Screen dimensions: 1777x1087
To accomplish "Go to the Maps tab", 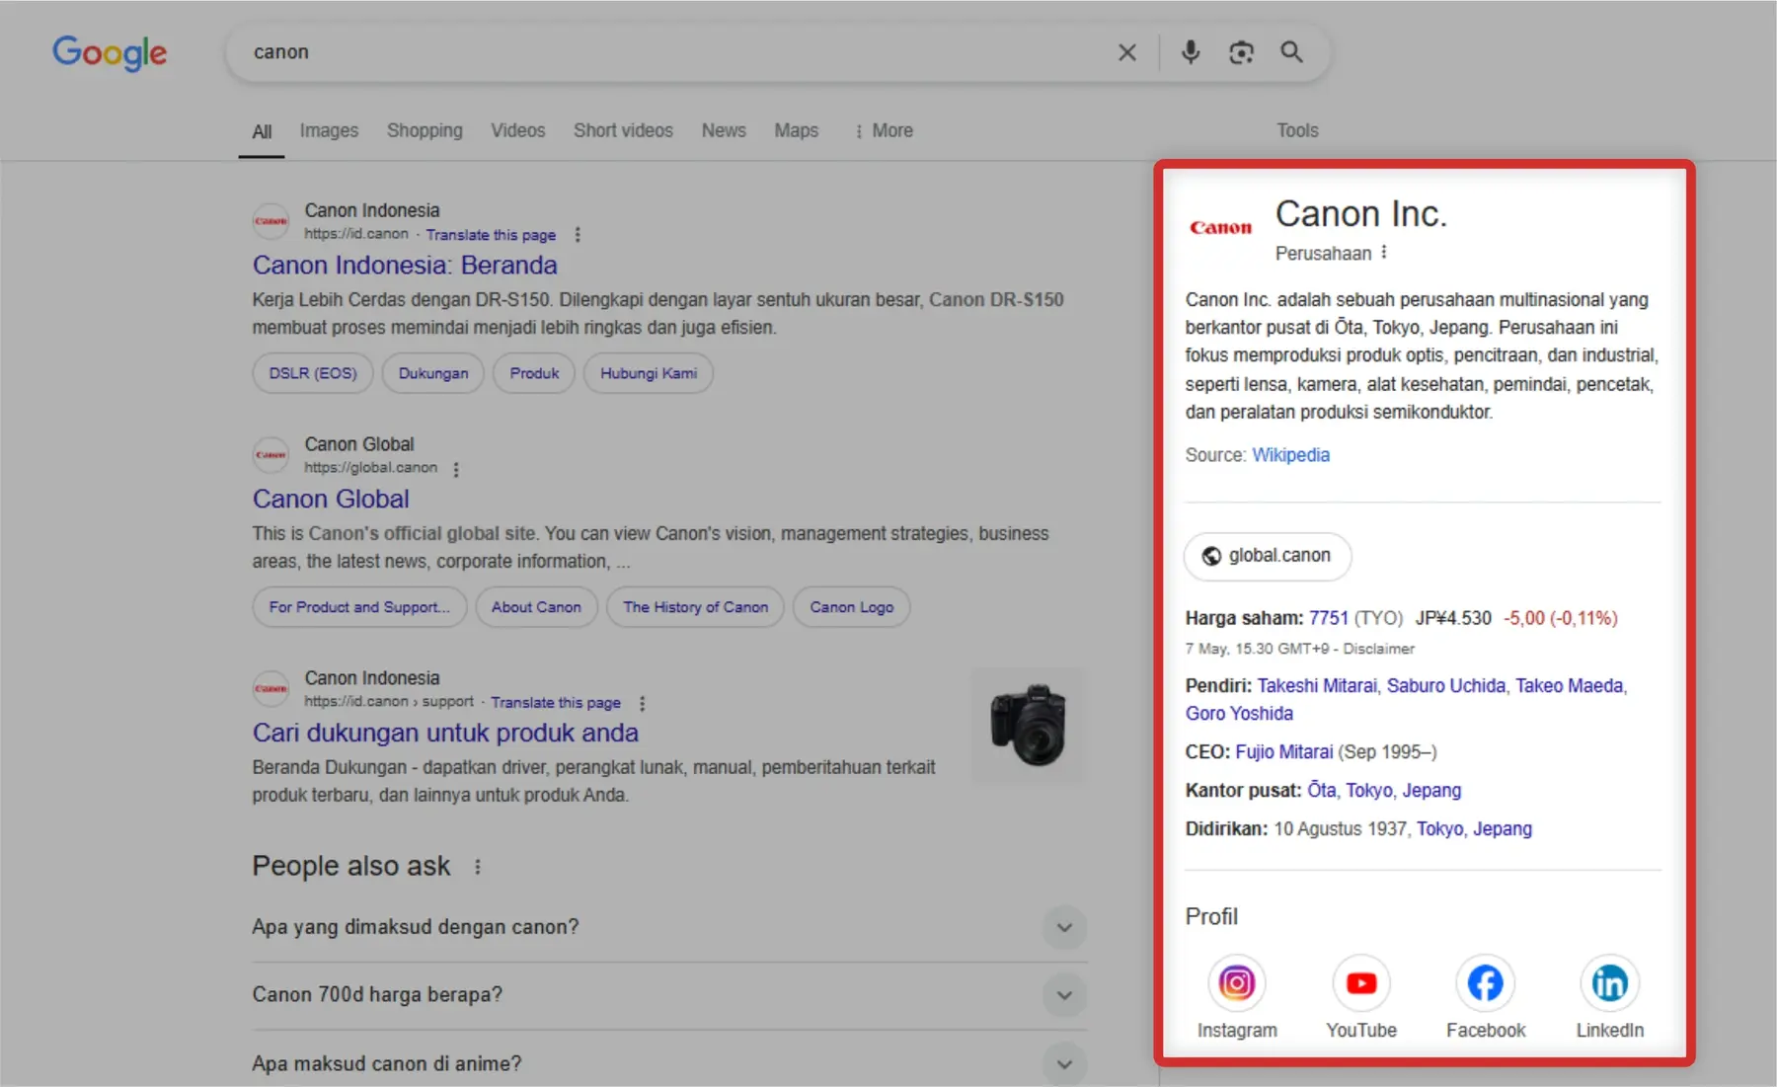I will pyautogui.click(x=796, y=130).
